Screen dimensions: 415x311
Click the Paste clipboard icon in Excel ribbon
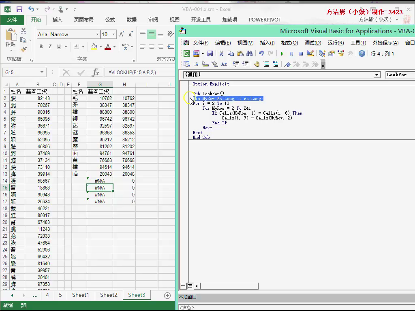(x=11, y=35)
